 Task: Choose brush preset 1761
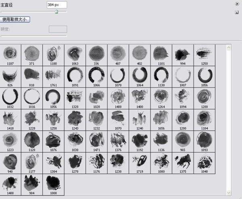53,75
